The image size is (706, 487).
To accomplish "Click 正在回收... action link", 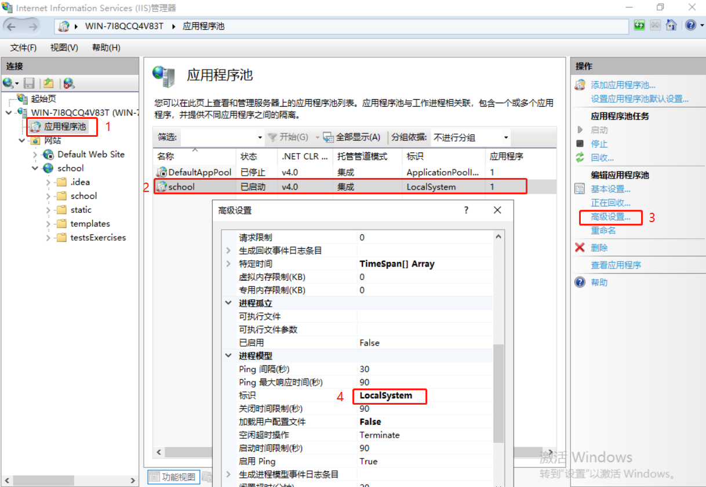I will (611, 203).
